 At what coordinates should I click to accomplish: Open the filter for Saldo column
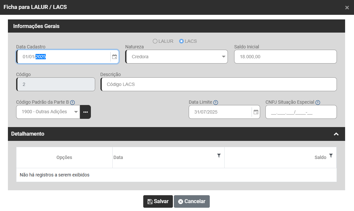331,155
